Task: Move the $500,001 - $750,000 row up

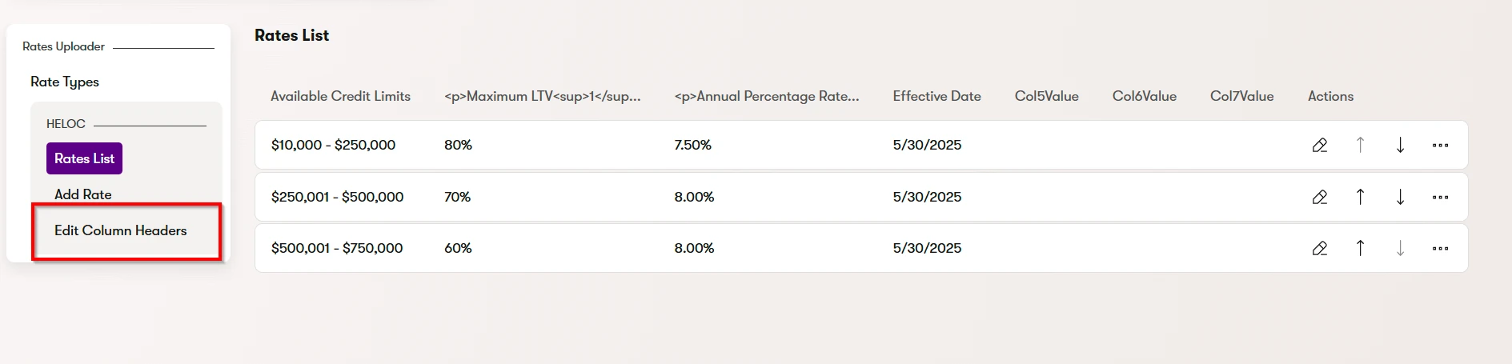Action: tap(1360, 248)
